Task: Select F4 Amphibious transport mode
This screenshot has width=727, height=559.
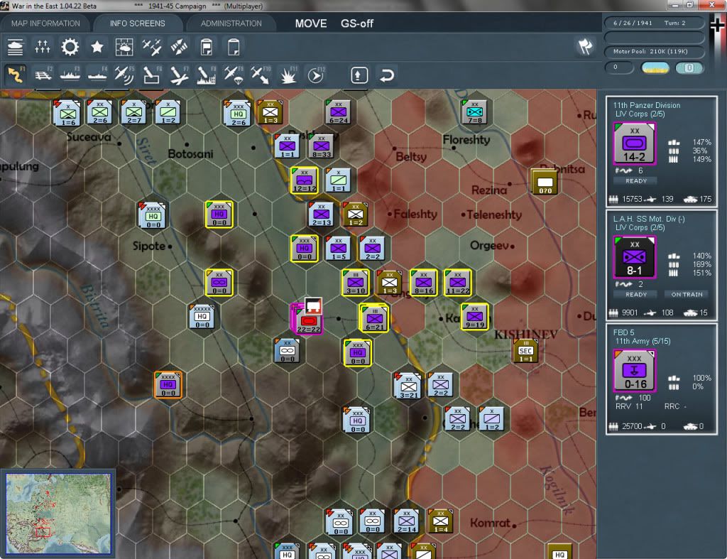Action: coord(97,75)
